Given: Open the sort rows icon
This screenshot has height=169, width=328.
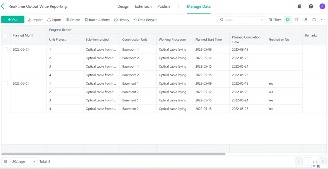Looking at the screenshot, I should (x=297, y=20).
